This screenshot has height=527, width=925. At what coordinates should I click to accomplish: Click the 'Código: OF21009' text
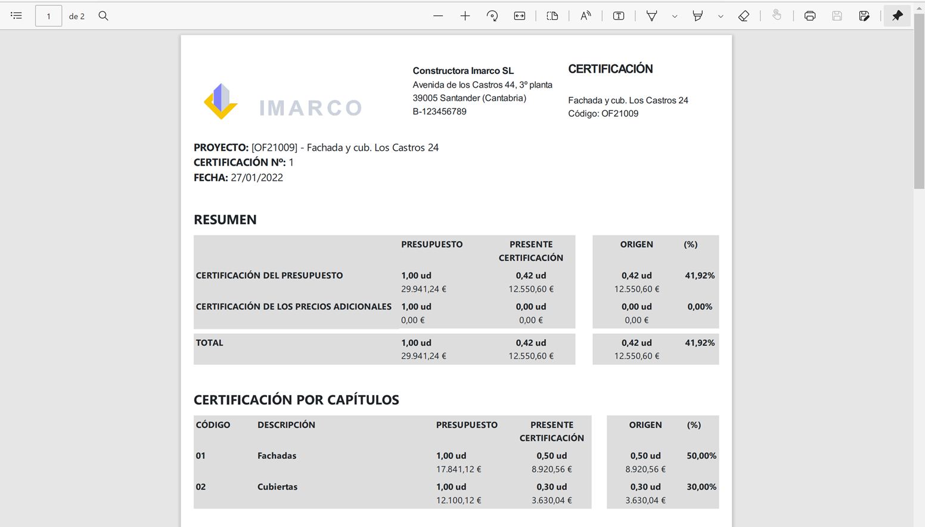(603, 113)
